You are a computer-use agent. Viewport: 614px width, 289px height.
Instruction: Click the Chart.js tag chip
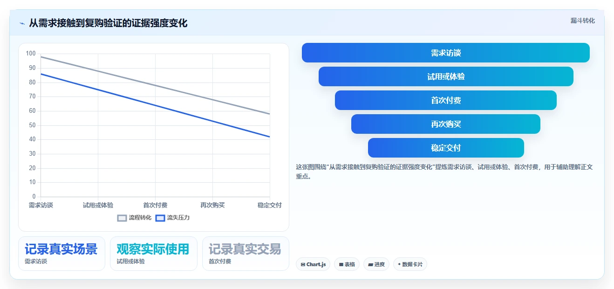click(313, 264)
